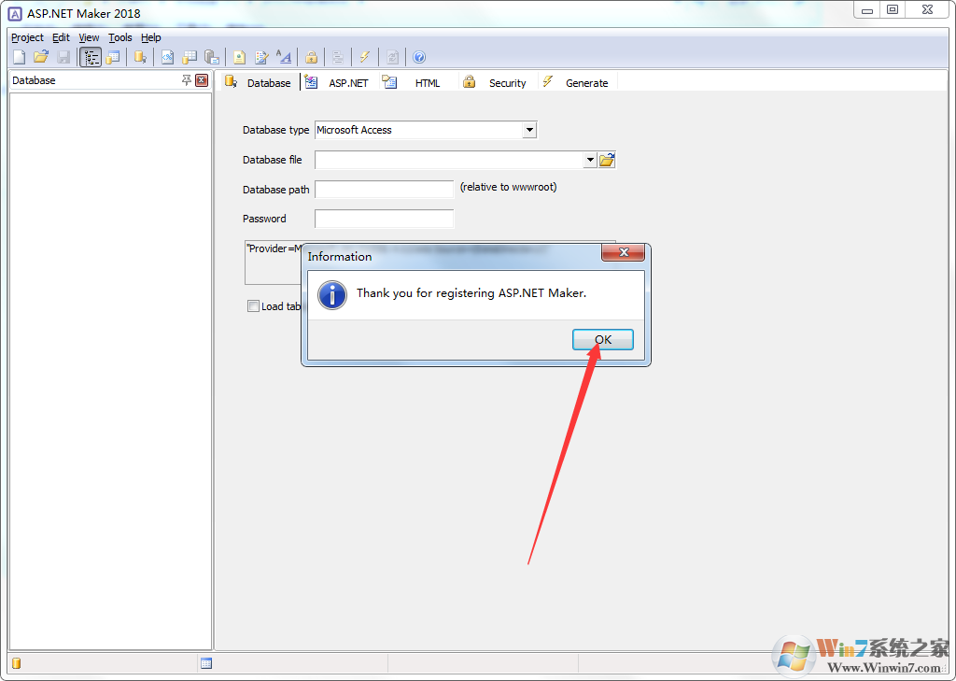Click the Save project toolbar icon
The width and height of the screenshot is (956, 681).
(63, 57)
